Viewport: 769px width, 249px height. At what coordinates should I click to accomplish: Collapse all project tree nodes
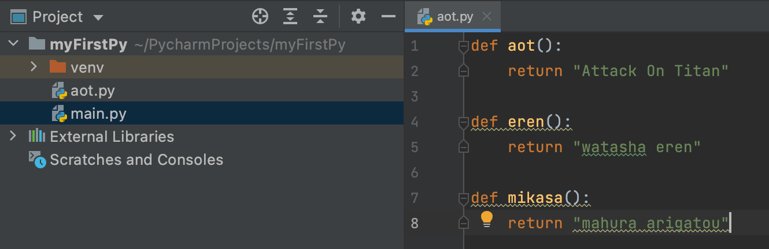click(x=320, y=17)
